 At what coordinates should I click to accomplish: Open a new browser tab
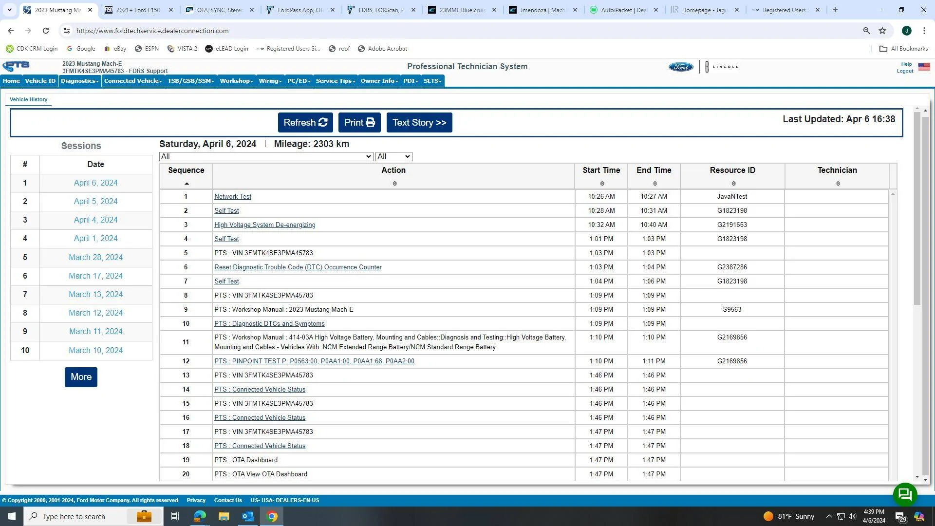click(x=835, y=10)
